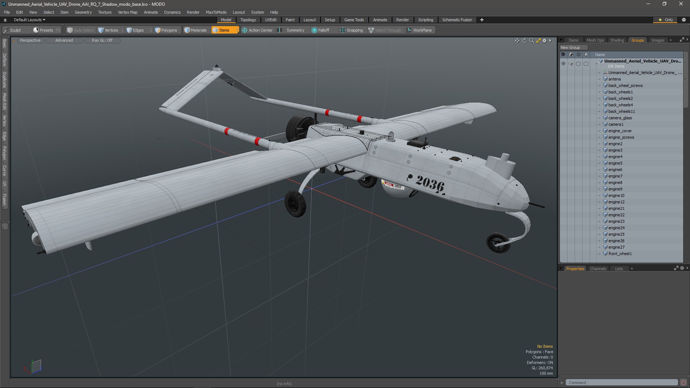The width and height of the screenshot is (690, 388).
Task: Switch to the Channels tab
Action: click(x=598, y=269)
